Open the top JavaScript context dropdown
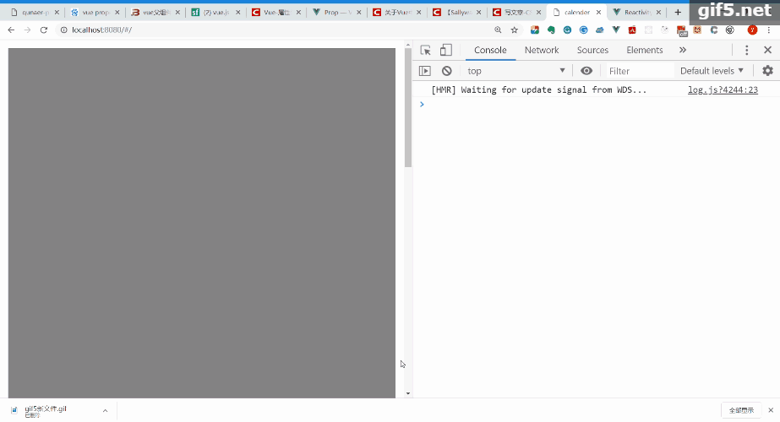Image resolution: width=780 pixels, height=422 pixels. 516,71
